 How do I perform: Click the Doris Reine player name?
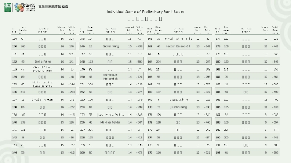click(42, 62)
